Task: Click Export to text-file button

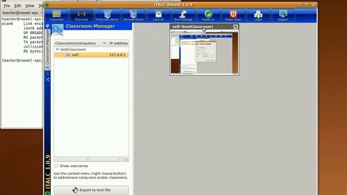Action: 91,190
